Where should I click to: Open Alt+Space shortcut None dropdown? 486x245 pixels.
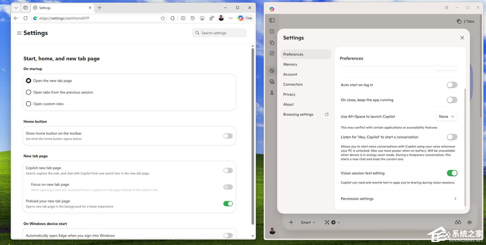(x=447, y=117)
